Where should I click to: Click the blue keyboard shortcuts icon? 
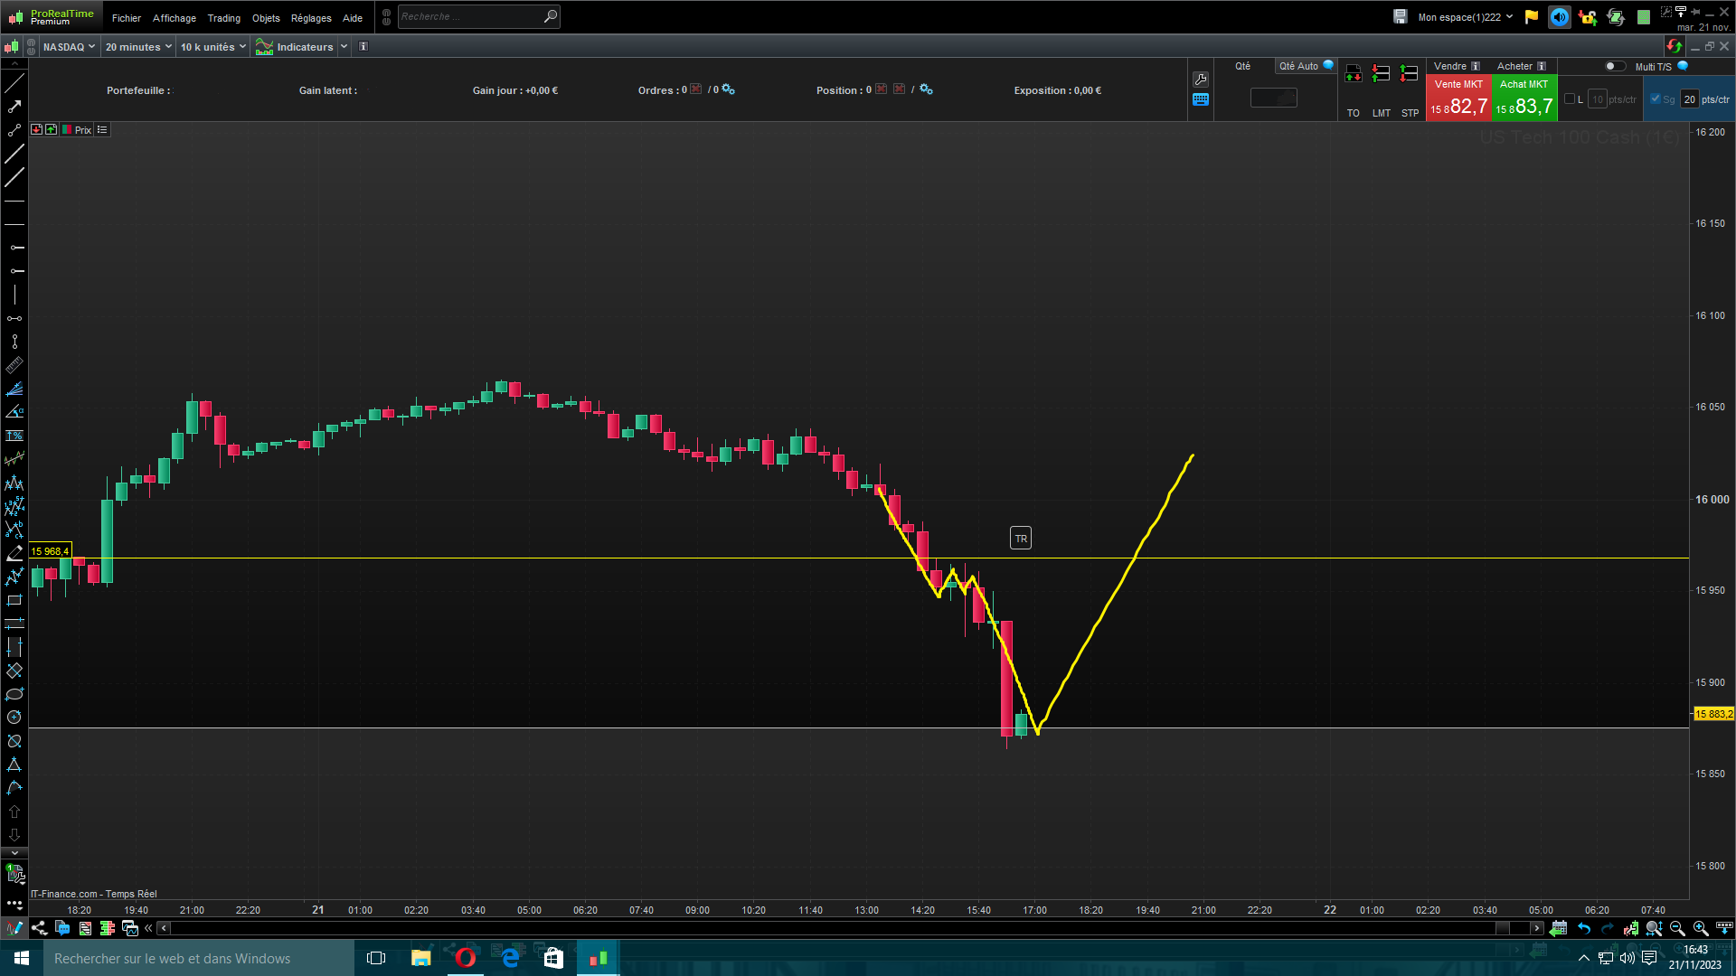(x=1201, y=100)
